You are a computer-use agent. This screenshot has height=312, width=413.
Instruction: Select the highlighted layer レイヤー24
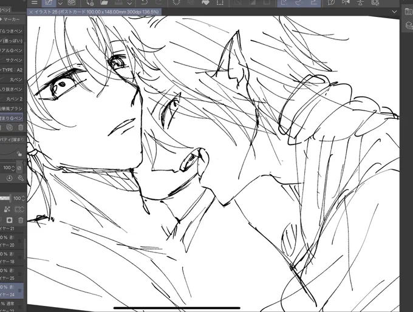point(12,291)
